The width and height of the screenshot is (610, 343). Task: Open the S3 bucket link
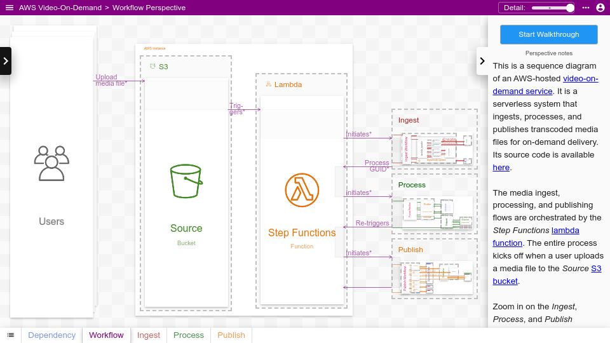[x=547, y=274]
